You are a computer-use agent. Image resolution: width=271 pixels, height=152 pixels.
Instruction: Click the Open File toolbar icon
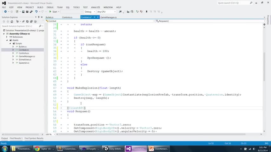tap(23, 12)
